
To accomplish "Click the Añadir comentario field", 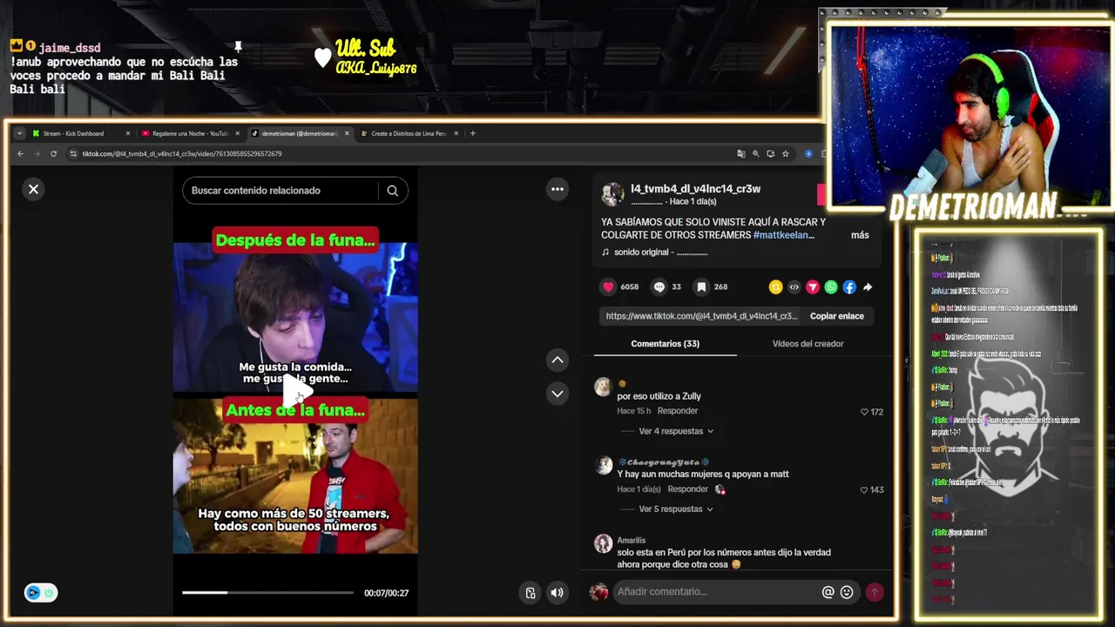I will pos(717,592).
